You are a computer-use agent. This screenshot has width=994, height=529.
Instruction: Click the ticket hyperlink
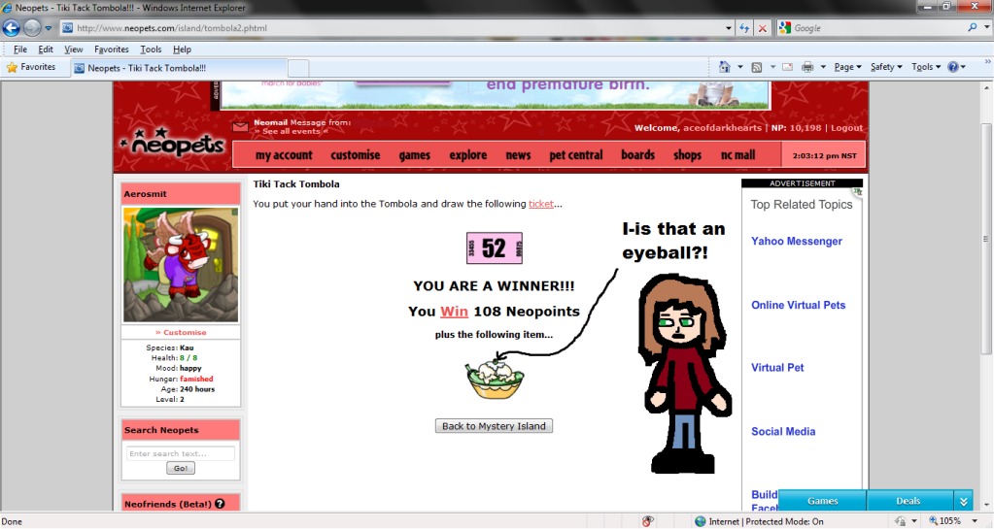[541, 204]
